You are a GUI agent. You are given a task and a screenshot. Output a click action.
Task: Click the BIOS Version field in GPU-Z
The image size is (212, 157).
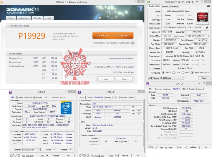[x=183, y=28]
